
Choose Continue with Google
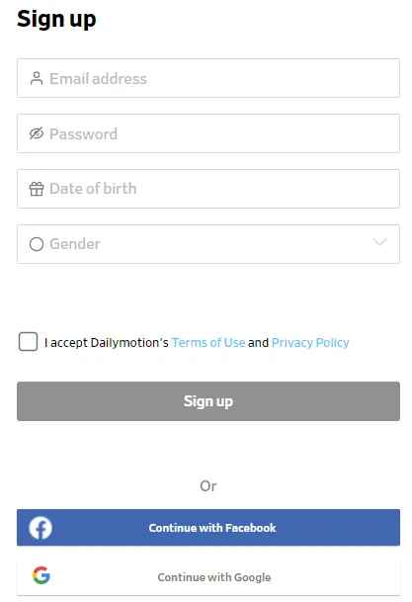208,576
